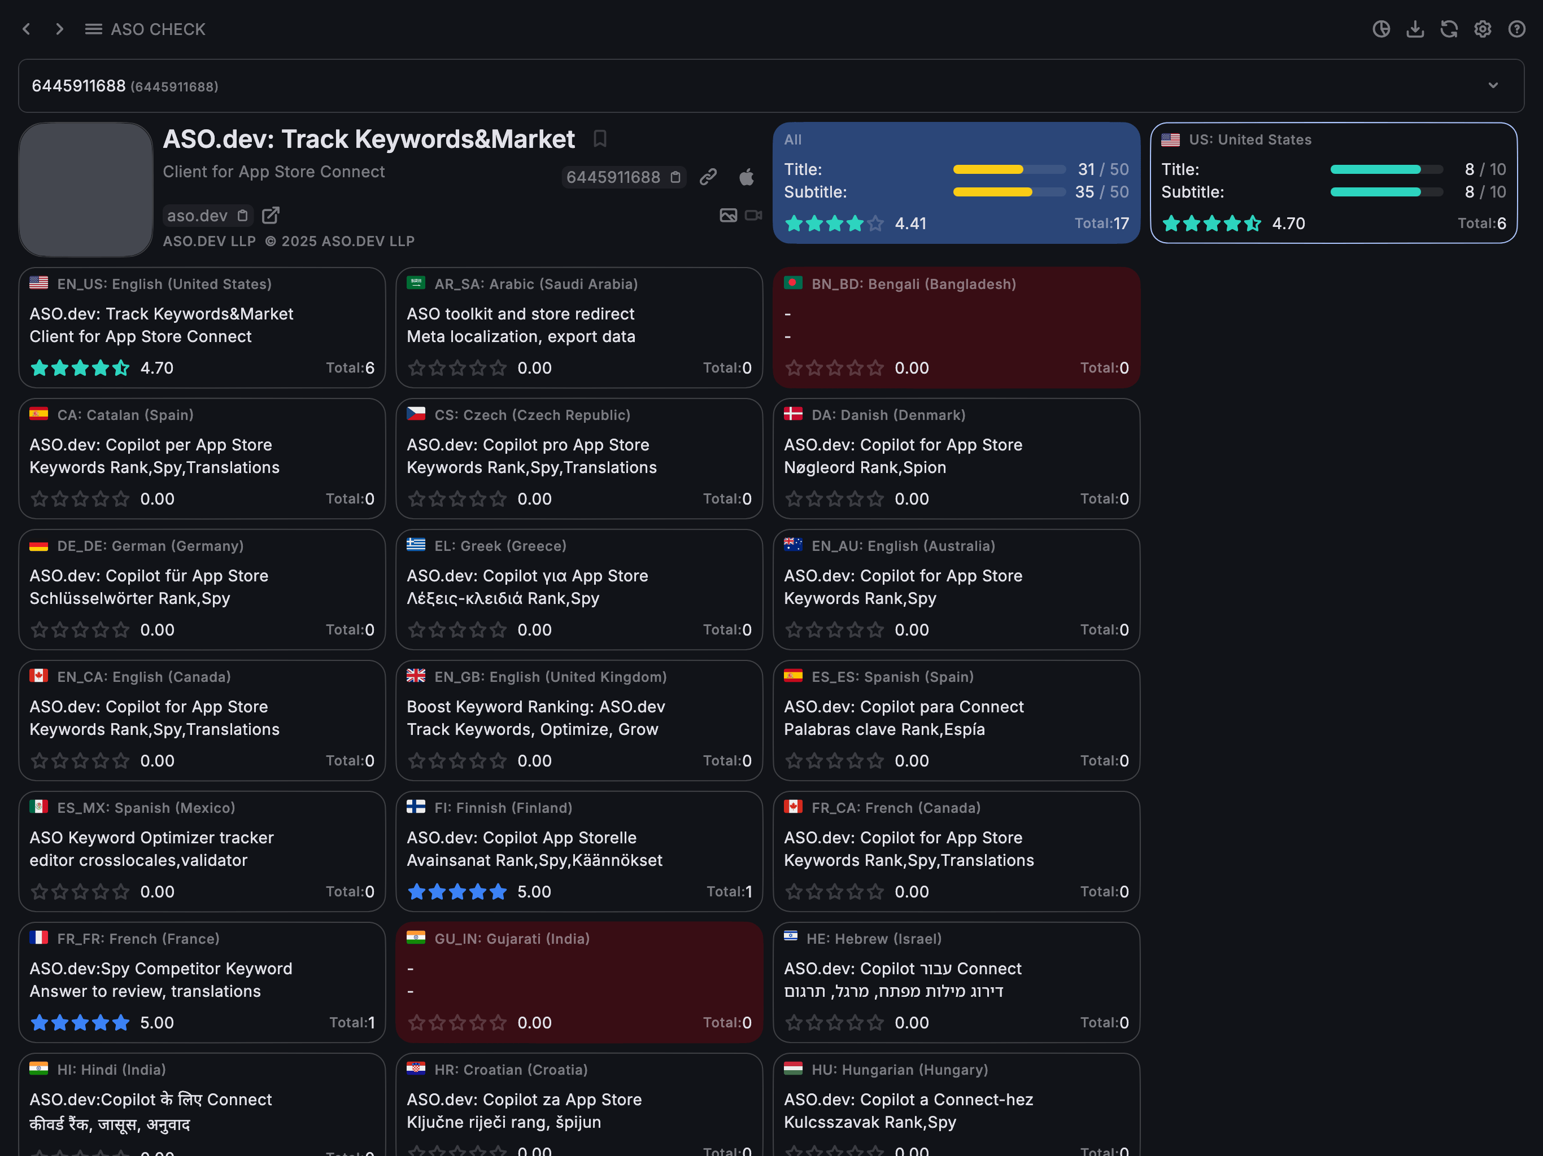Image resolution: width=1543 pixels, height=1156 pixels.
Task: Click "ASO toolkit and store redirect" title
Action: pyautogui.click(x=520, y=314)
